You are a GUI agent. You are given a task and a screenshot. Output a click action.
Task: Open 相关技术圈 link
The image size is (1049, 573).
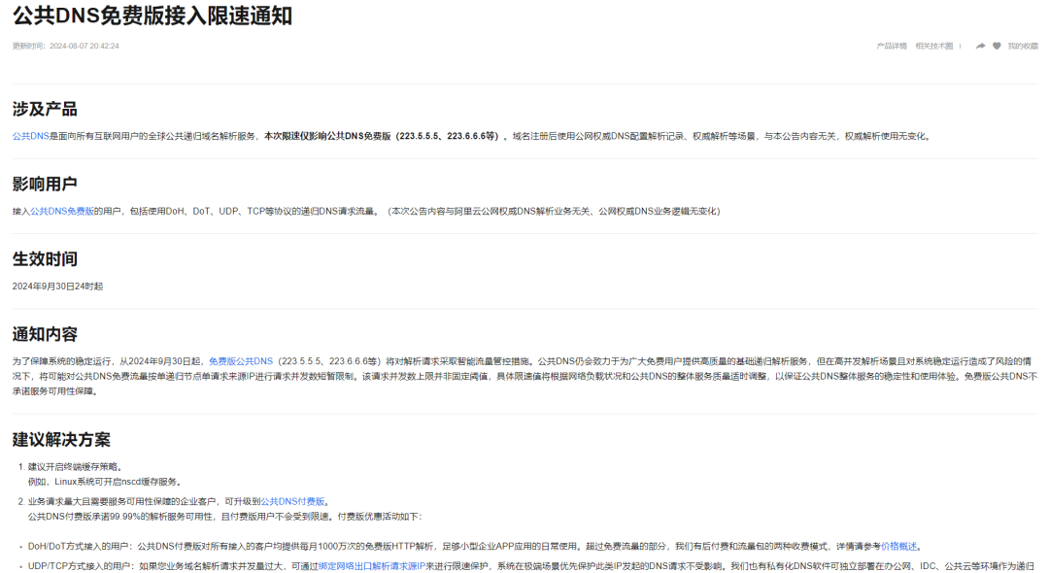[x=934, y=47]
